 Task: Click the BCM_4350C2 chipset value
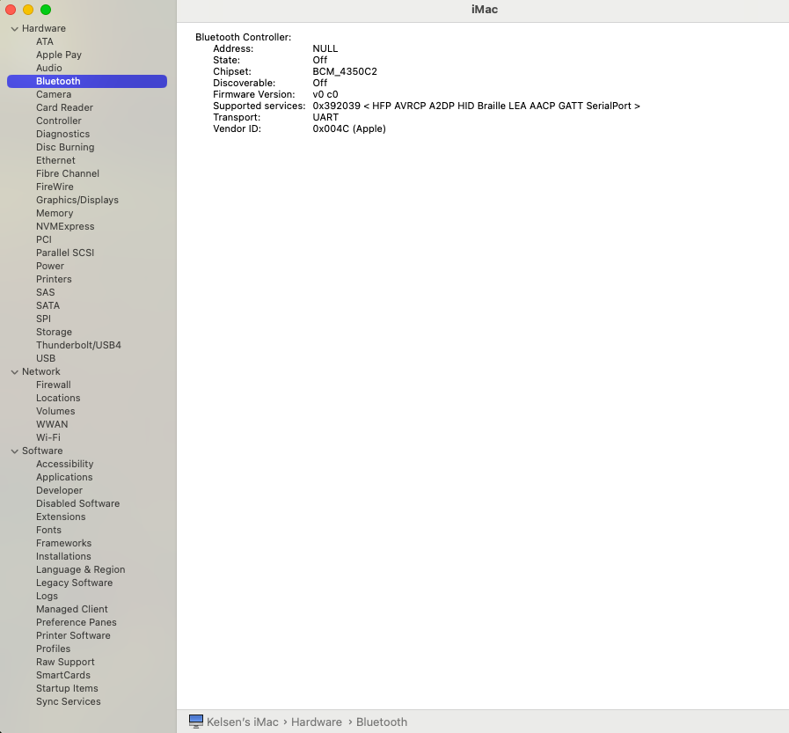coord(345,71)
